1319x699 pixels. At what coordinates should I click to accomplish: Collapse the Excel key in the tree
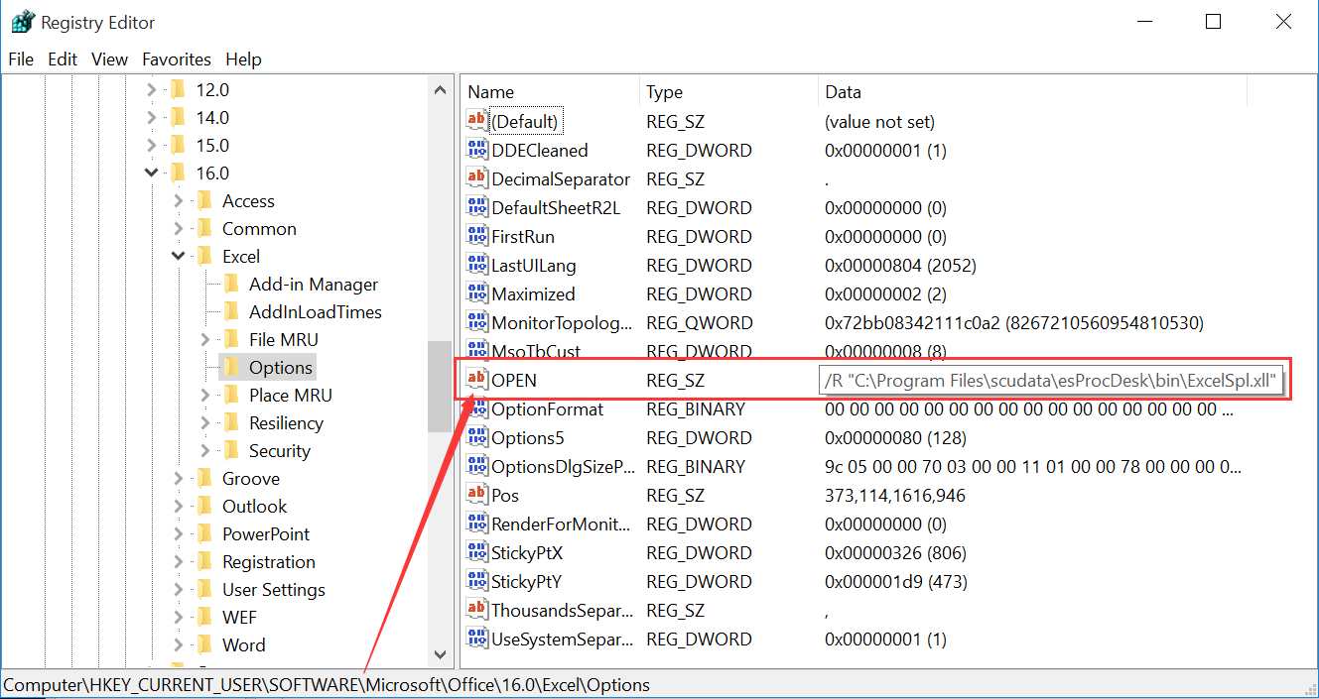(x=179, y=257)
